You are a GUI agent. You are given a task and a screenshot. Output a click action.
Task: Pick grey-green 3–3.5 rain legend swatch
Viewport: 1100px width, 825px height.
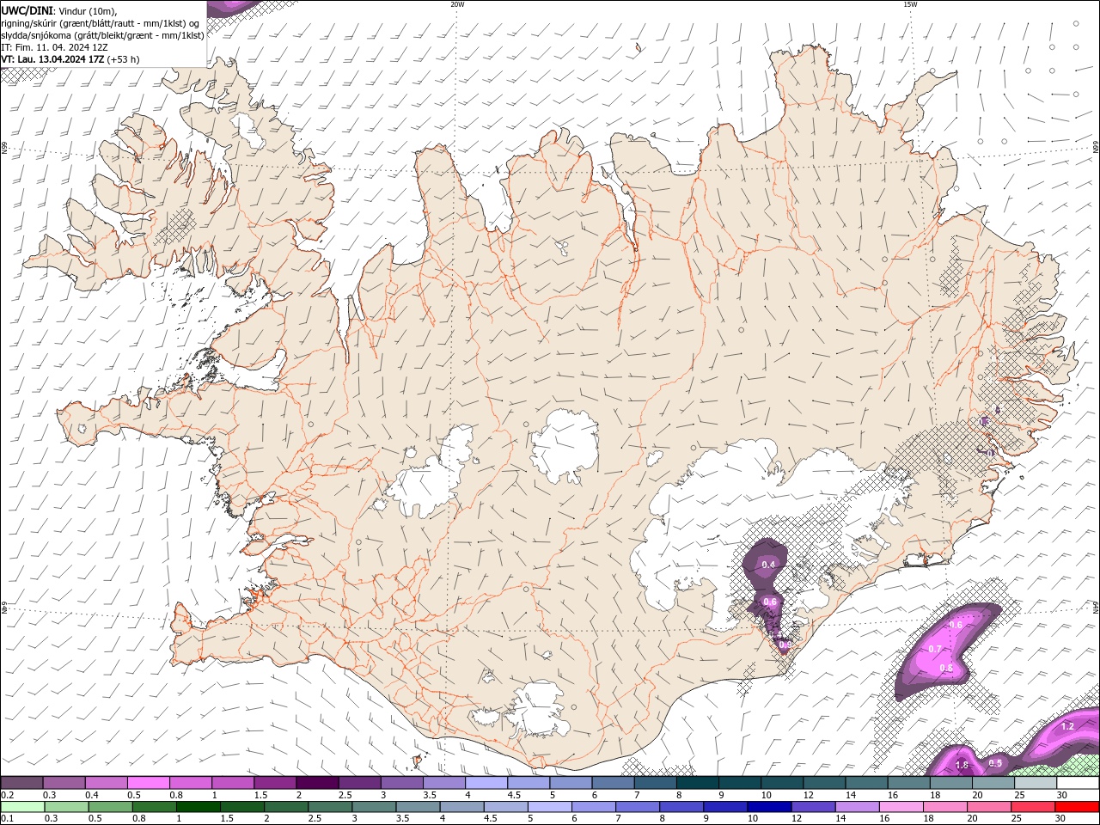tap(374, 807)
